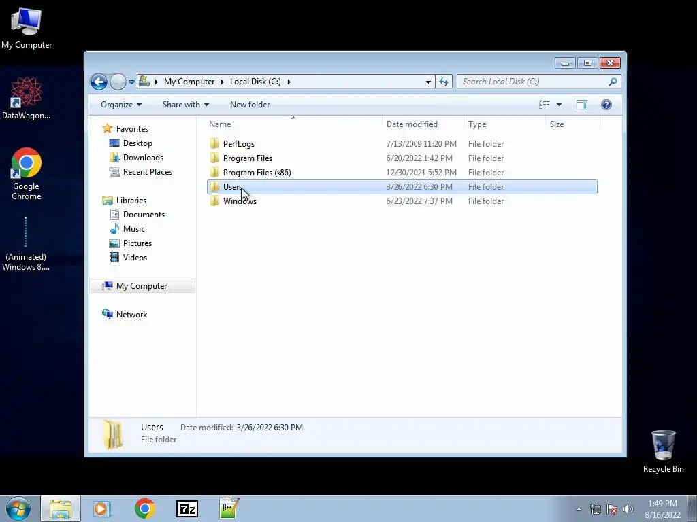Expand arrow after Local Disk (C:) breadcrumb
The image size is (697, 522).
coord(289,82)
